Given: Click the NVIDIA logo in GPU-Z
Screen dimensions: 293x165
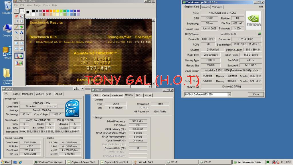Looking at the screenshot, I should pyautogui.click(x=254, y=21).
